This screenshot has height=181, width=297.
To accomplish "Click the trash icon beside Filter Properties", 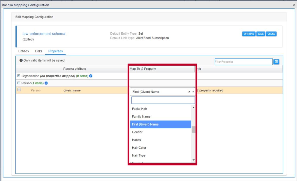I will 276,62.
